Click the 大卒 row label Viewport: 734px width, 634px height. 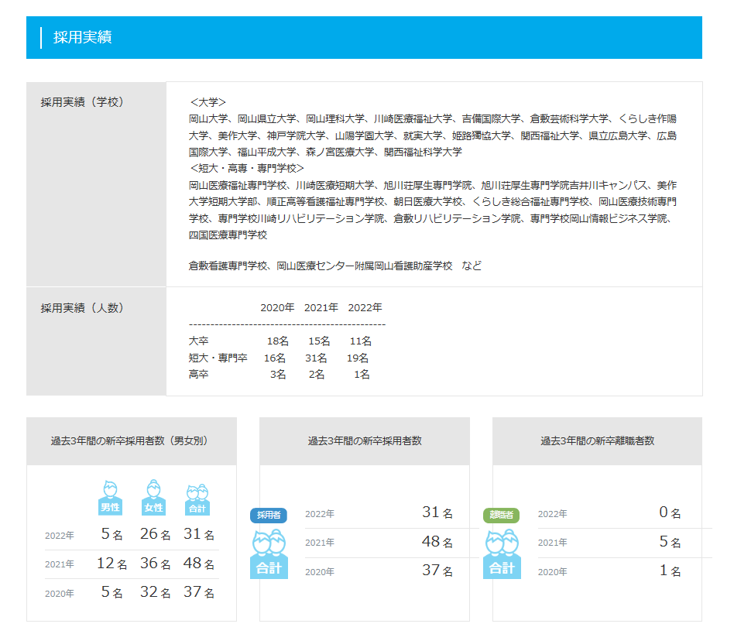[x=198, y=341]
